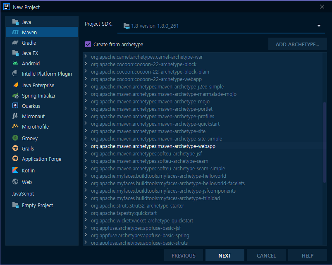Screen dimensions: 332x265
Task: Open Help from the dialog
Action: [x=307, y=255]
